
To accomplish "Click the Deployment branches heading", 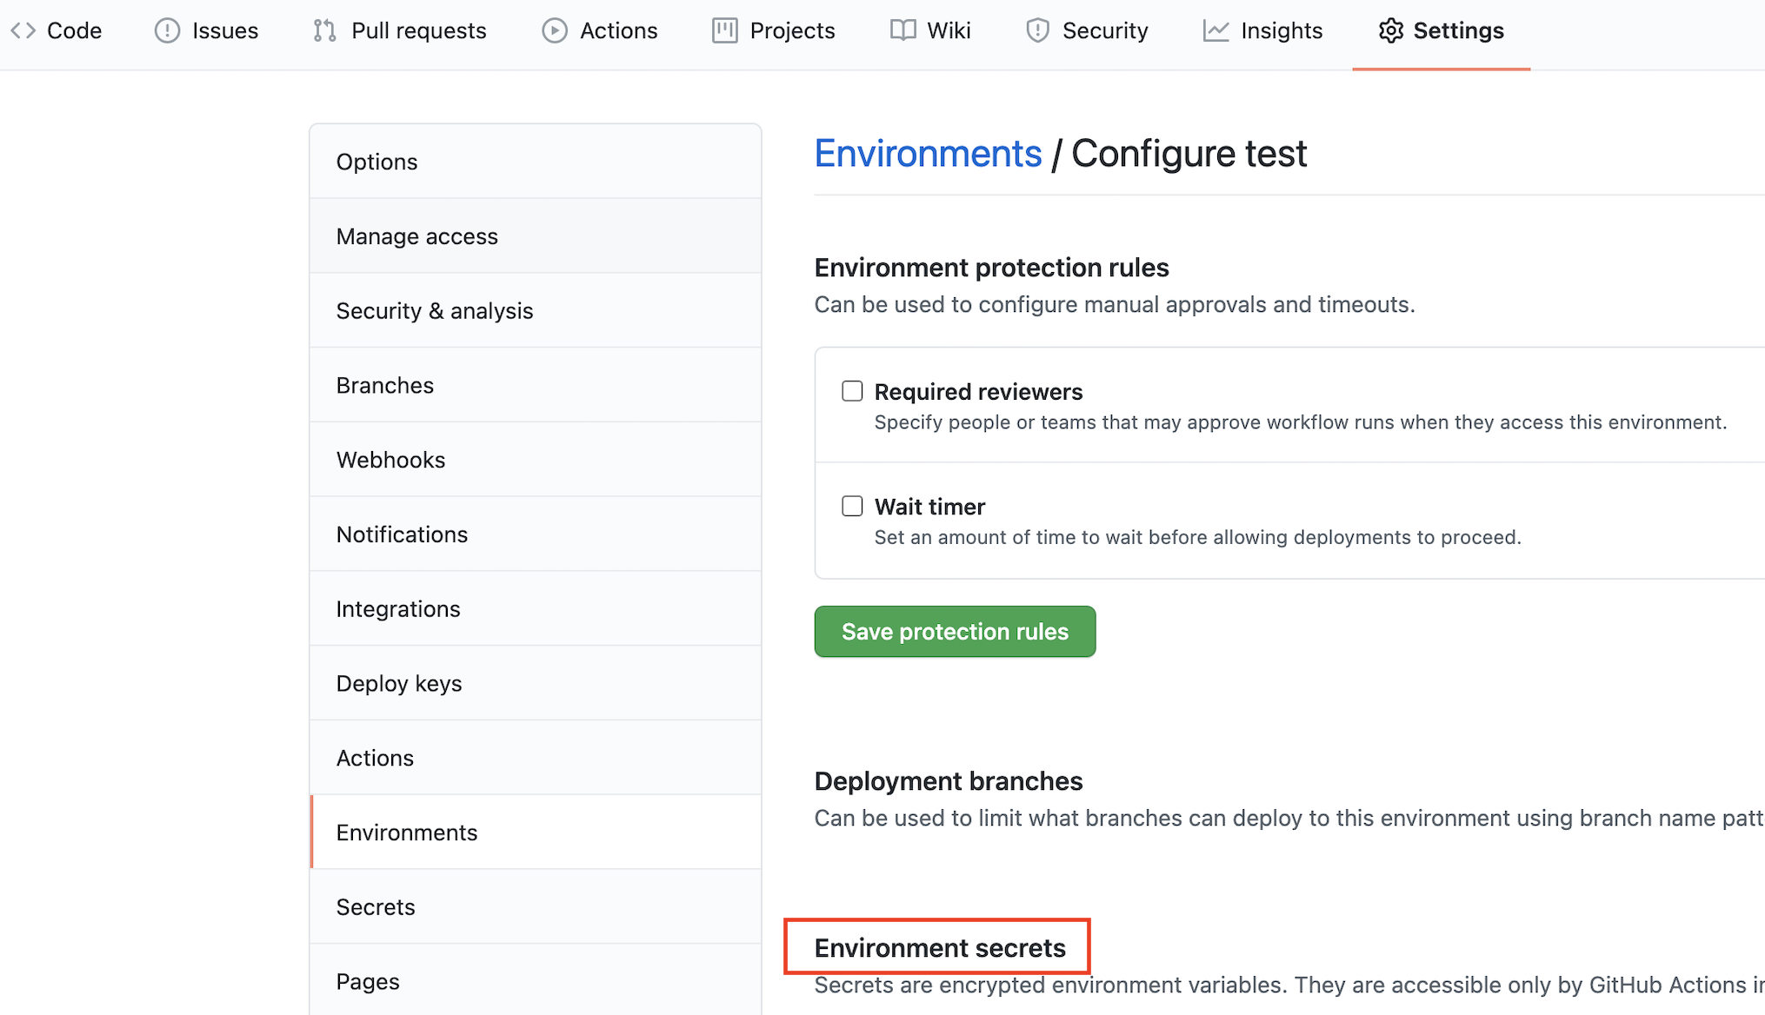I will tap(949, 781).
